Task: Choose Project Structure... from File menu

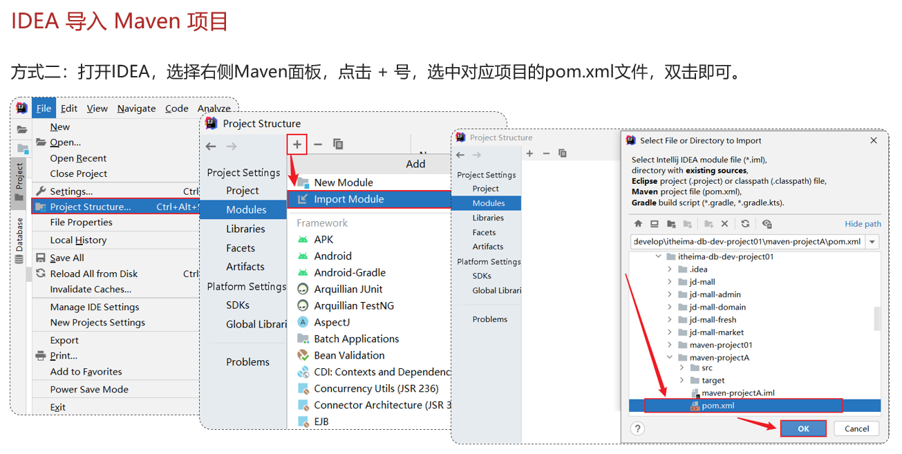Action: [115, 207]
